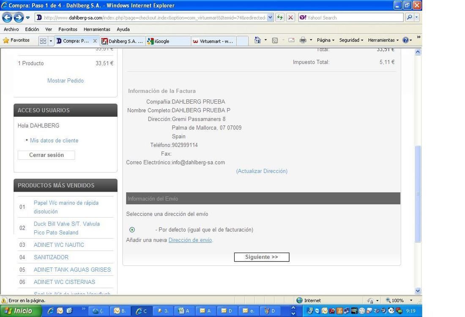
Task: Click the blue Help question mark icon
Action: tap(405, 40)
